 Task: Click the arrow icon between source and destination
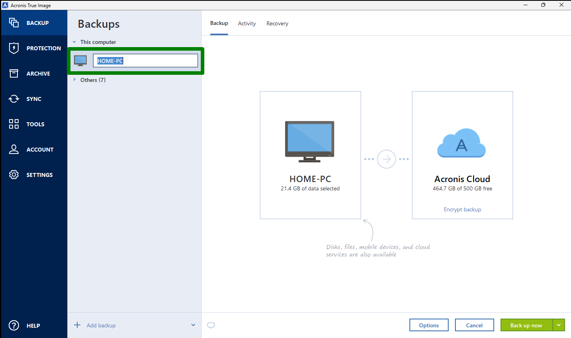(386, 159)
